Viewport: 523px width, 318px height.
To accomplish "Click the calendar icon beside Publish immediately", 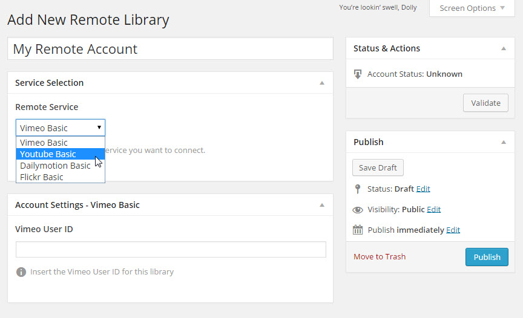I will point(358,230).
